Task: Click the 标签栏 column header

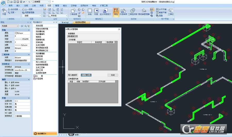Action: [x=80, y=42]
